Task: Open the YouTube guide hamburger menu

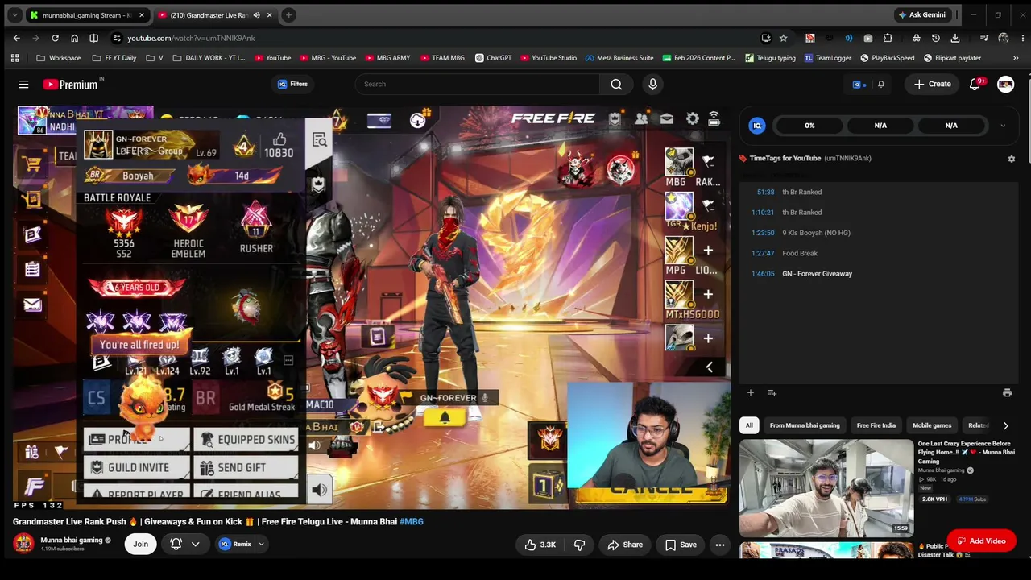Action: point(23,84)
